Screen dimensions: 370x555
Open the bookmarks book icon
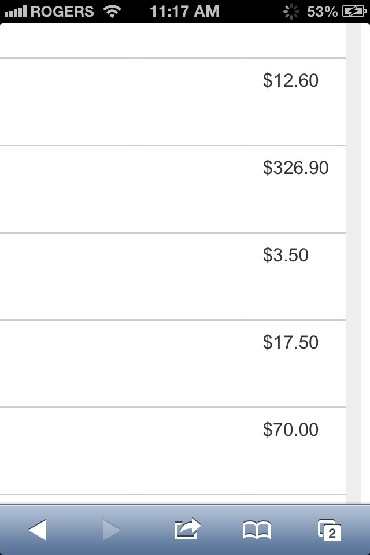click(257, 530)
